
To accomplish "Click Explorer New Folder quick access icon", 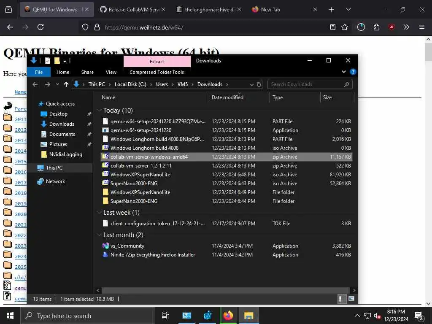I will coord(57,61).
